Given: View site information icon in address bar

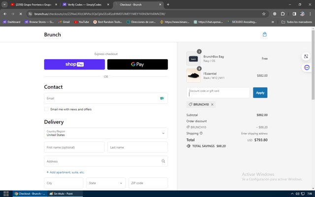Looking at the screenshot, I should (30, 14).
